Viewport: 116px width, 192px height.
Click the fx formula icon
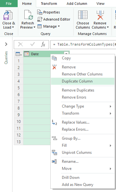43,44
